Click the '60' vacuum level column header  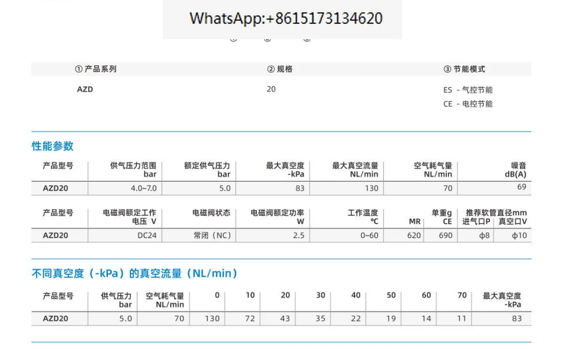[427, 295]
